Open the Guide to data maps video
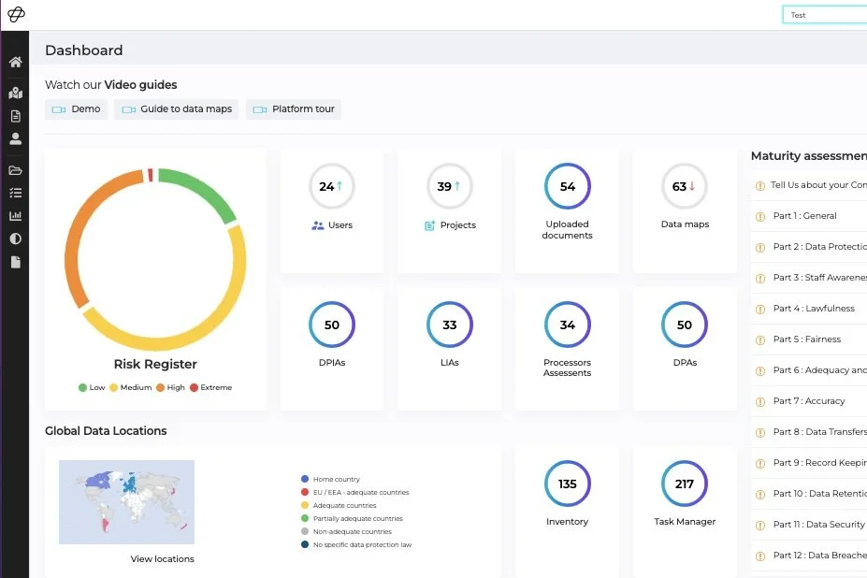 (177, 109)
